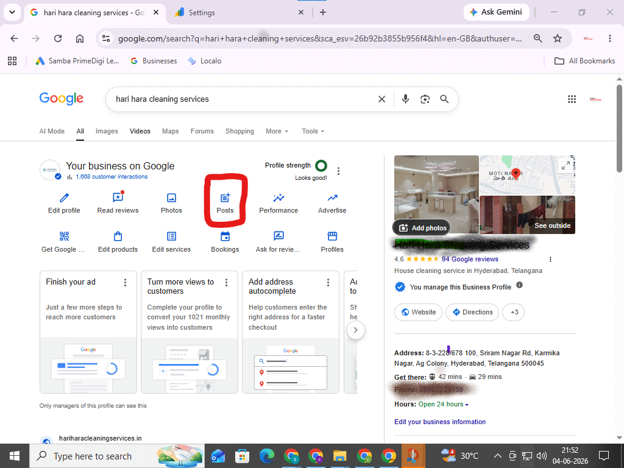624x468 pixels.
Task: Expand the +3 more actions chip
Action: point(513,313)
